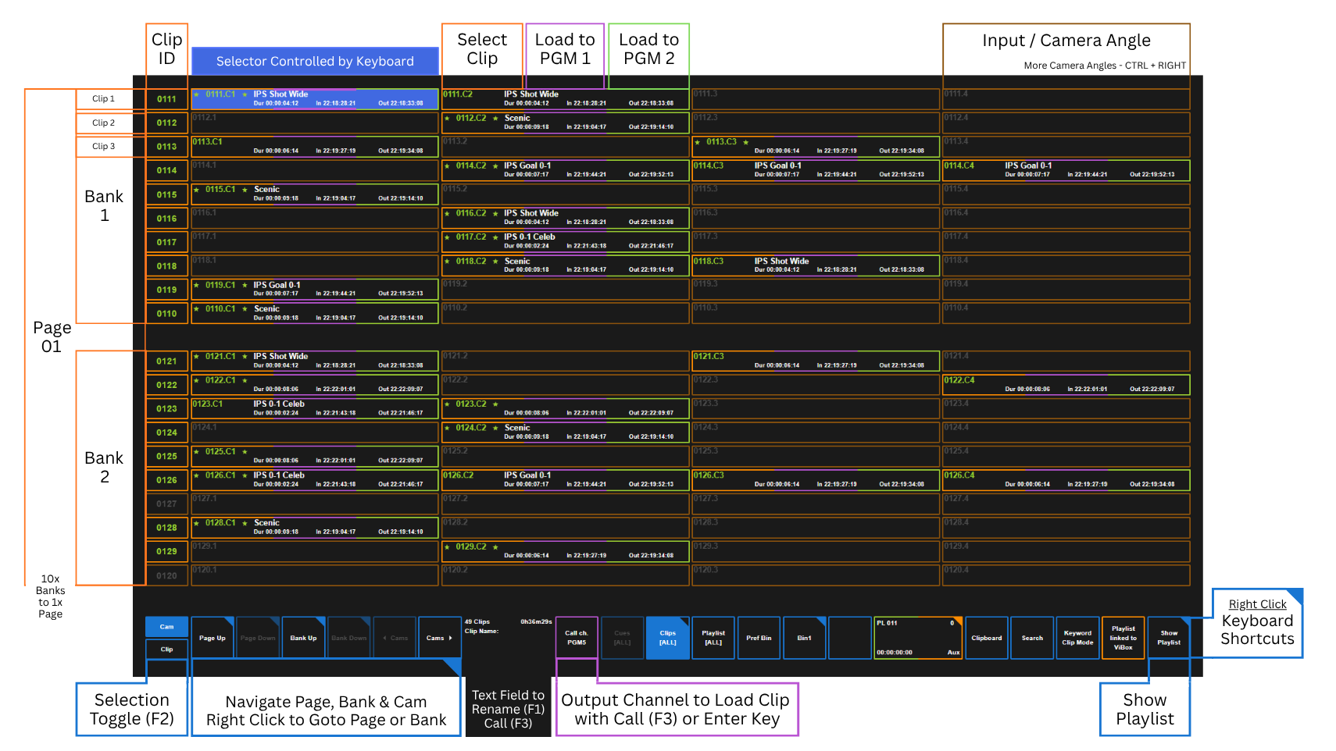This screenshot has width=1336, height=751.
Task: Select clip ID 0112
Action: tap(166, 123)
